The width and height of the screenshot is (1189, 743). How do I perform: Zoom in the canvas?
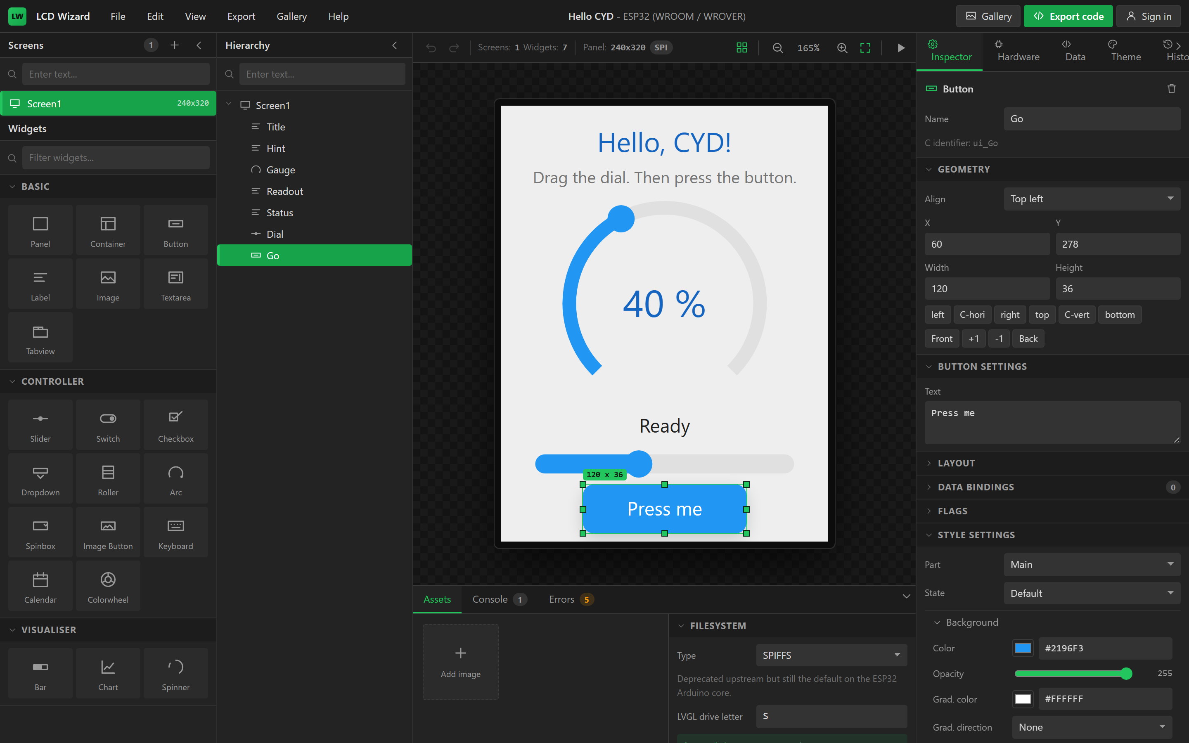[842, 47]
